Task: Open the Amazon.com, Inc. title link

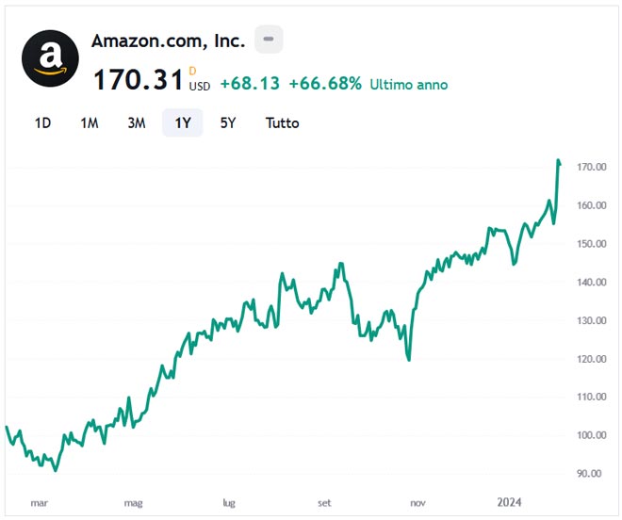Action: pos(168,41)
